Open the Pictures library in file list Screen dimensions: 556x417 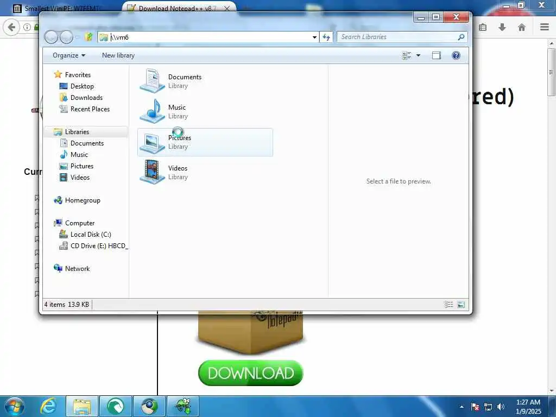(x=205, y=142)
